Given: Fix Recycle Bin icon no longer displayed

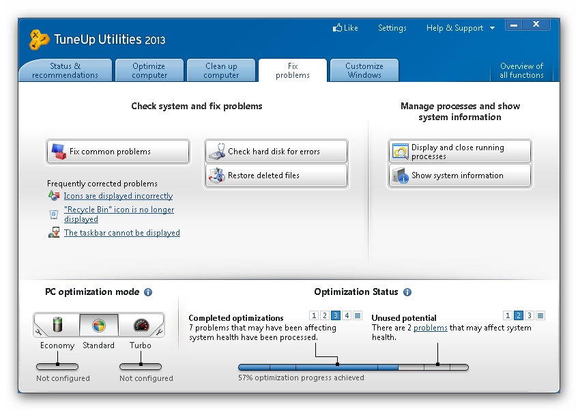Looking at the screenshot, I should 119,214.
